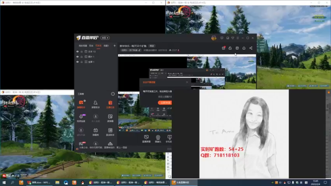Open the 房管助手 room manager tool
Image resolution: width=331 pixels, height=186 pixels.
click(x=96, y=105)
